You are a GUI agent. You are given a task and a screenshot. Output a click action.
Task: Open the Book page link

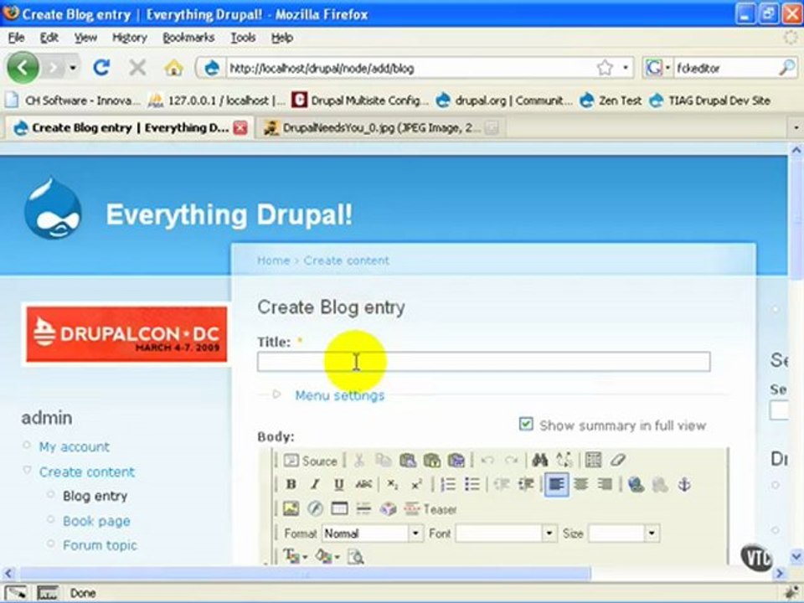pos(96,521)
